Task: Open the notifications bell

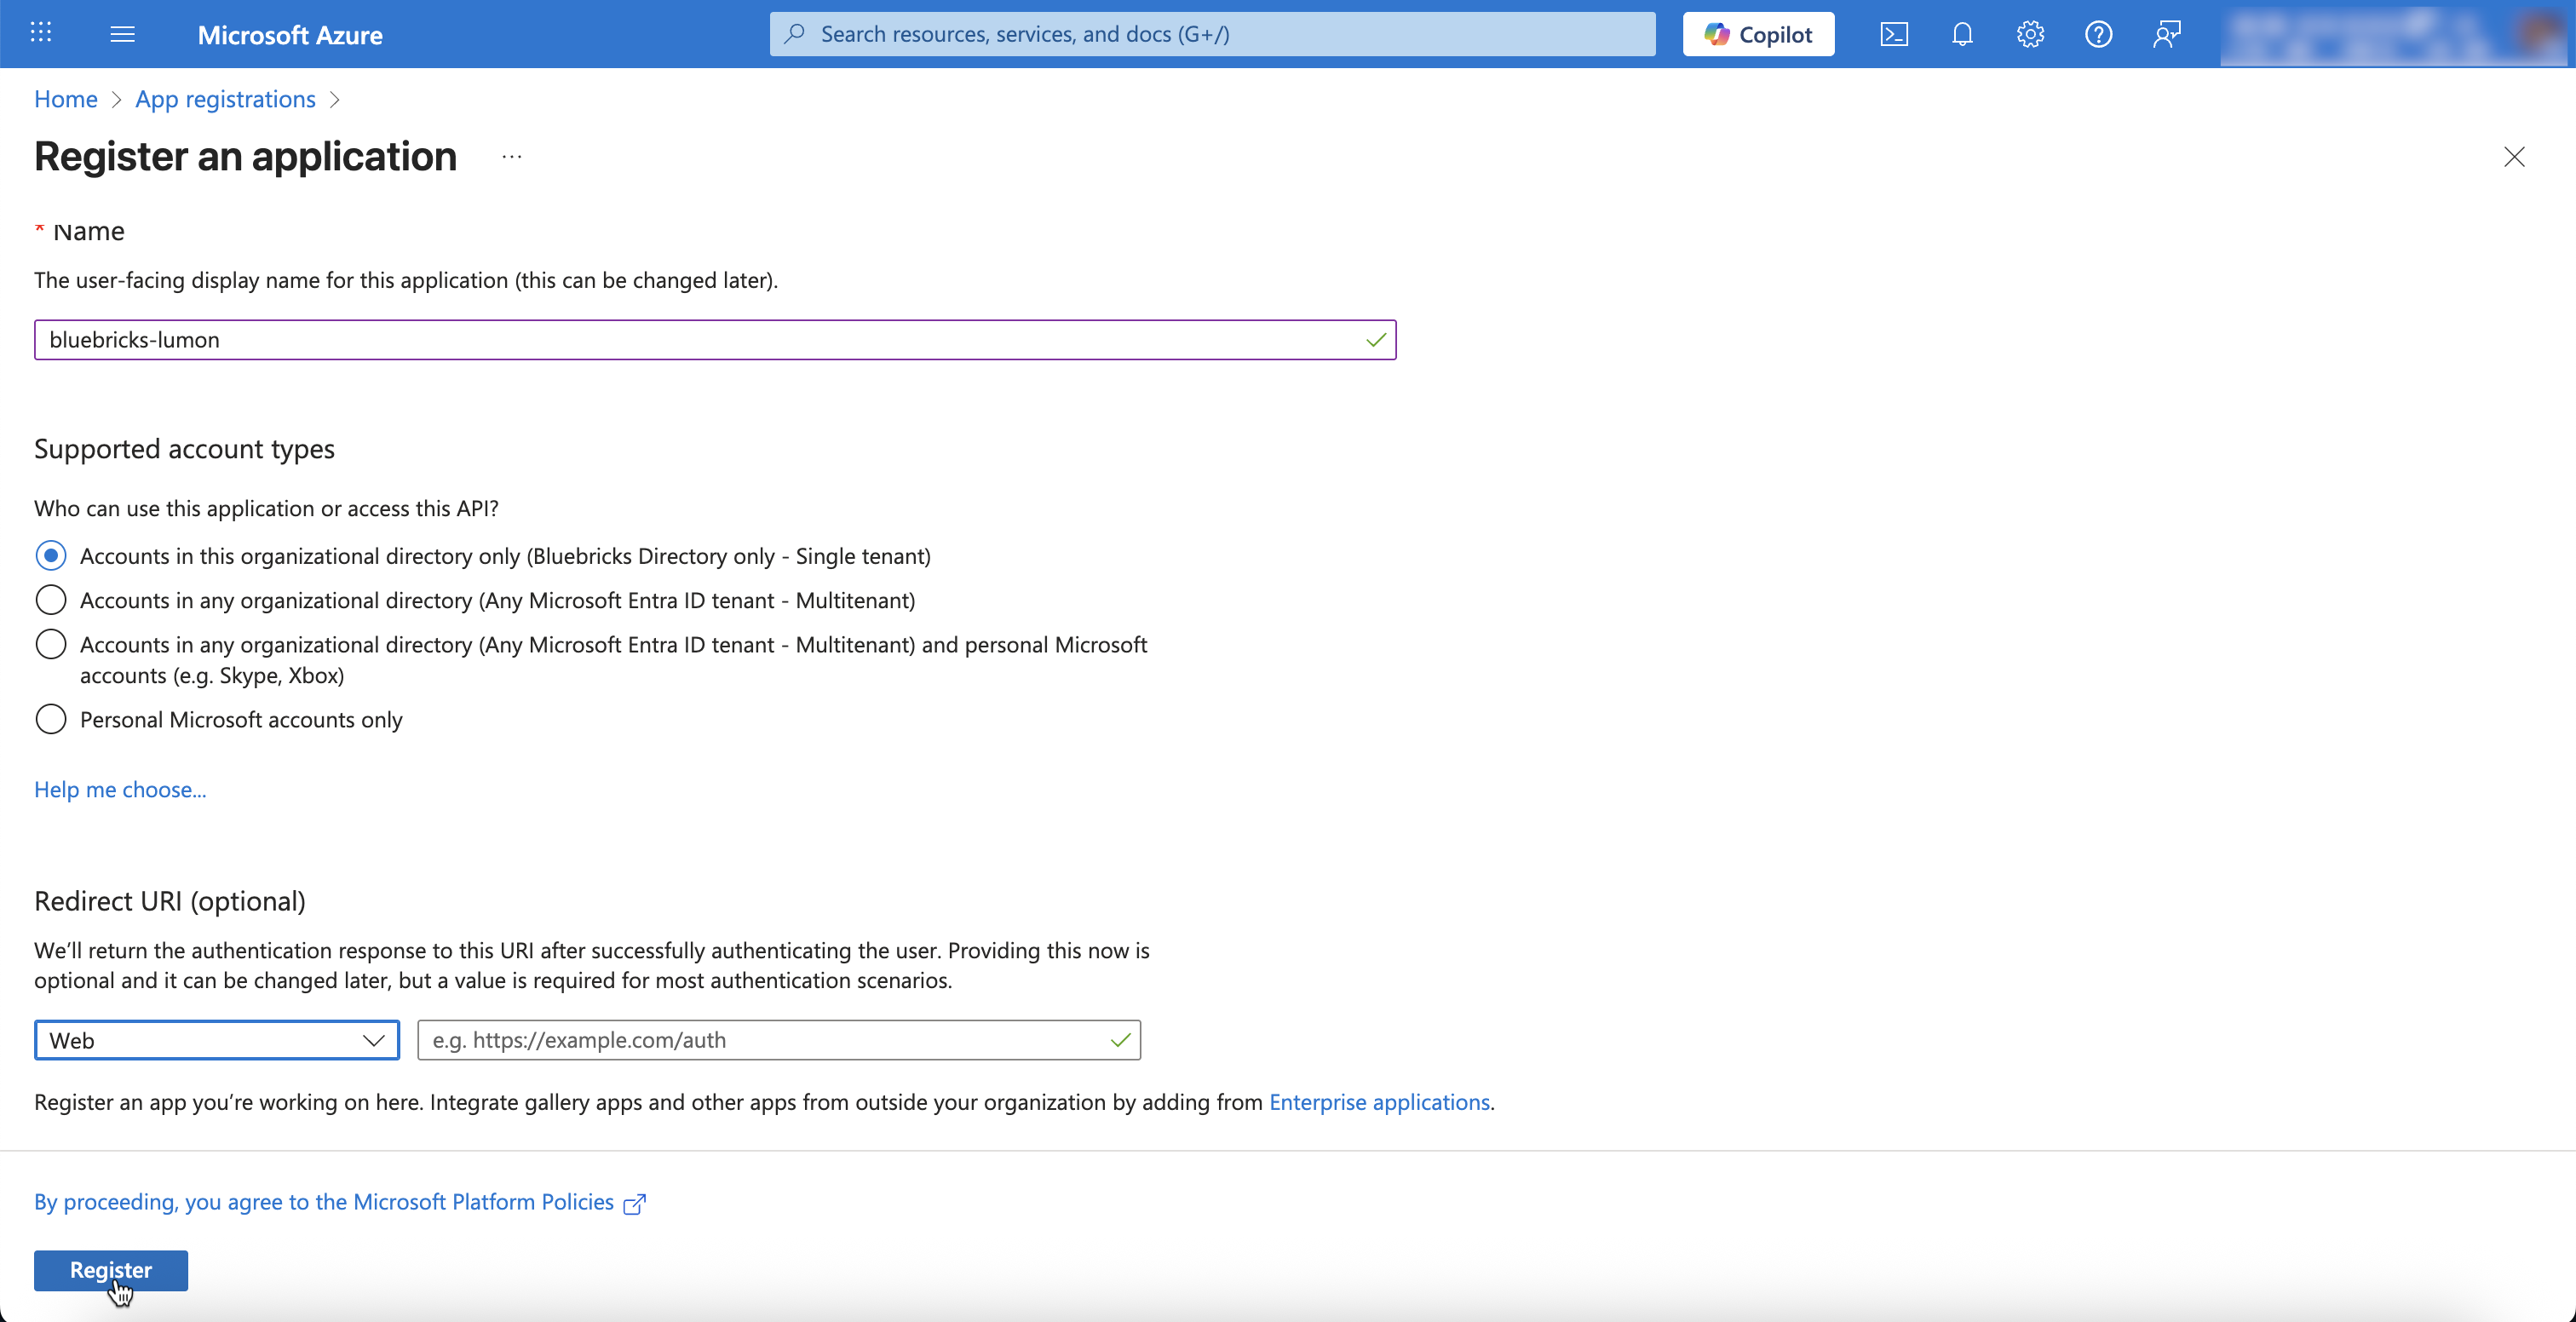Action: pyautogui.click(x=1962, y=34)
